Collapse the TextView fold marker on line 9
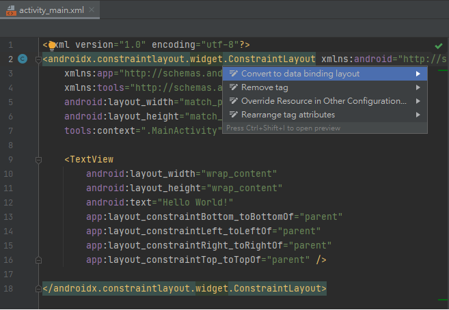The height and width of the screenshot is (310, 449). click(x=38, y=160)
